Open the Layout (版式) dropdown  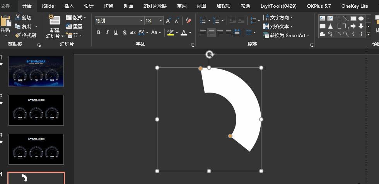click(x=77, y=18)
